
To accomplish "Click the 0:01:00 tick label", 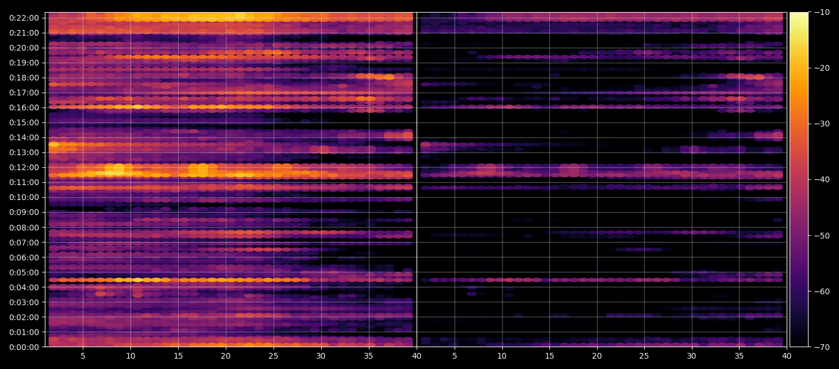I will tap(24, 332).
